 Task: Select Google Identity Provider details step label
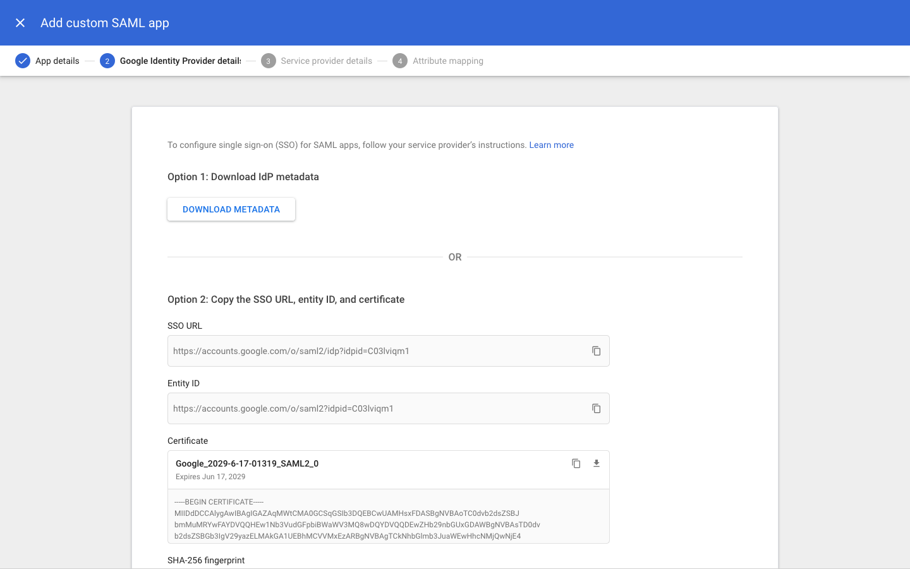[x=180, y=61]
